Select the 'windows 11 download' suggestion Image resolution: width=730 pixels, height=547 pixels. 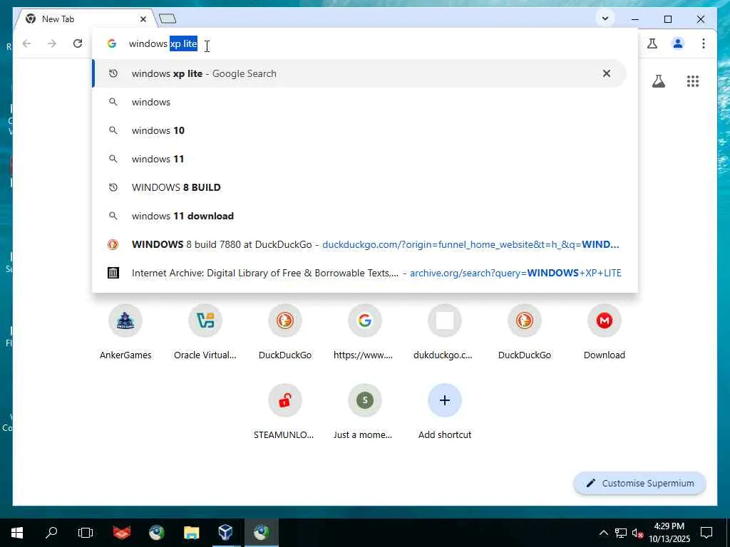point(359,216)
